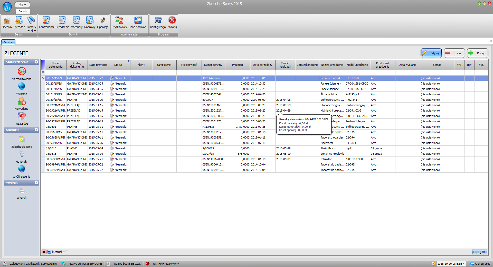The image size is (493, 267).
Task: Collapse the Operacje sidebar section
Action: (x=36, y=130)
